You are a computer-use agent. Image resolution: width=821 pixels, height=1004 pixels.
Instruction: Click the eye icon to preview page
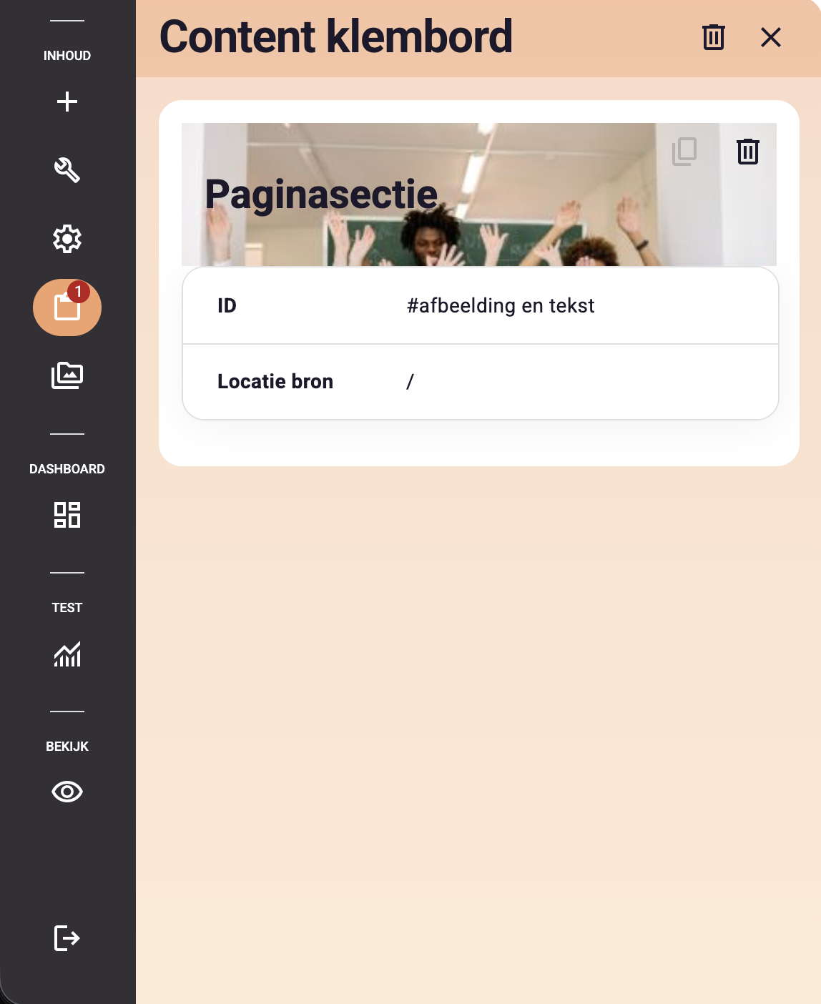(x=67, y=792)
